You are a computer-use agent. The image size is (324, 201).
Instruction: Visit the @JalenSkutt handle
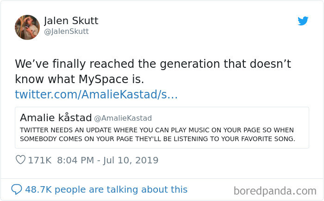[66, 32]
